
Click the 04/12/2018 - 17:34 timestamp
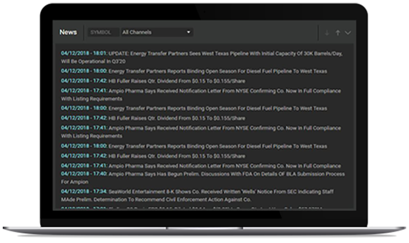[x=83, y=191]
